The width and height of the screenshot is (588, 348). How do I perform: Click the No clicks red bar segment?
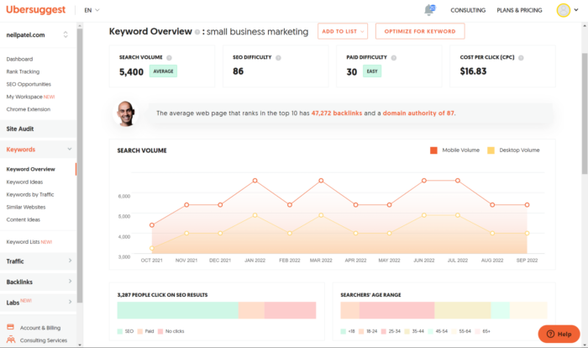[291, 310]
